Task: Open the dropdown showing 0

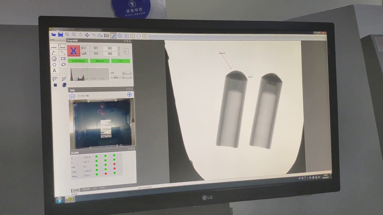Action: (x=127, y=77)
